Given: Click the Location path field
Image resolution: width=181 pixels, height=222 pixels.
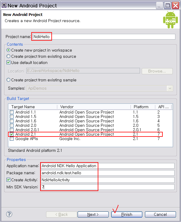Looking at the screenshot, I should 83,71.
